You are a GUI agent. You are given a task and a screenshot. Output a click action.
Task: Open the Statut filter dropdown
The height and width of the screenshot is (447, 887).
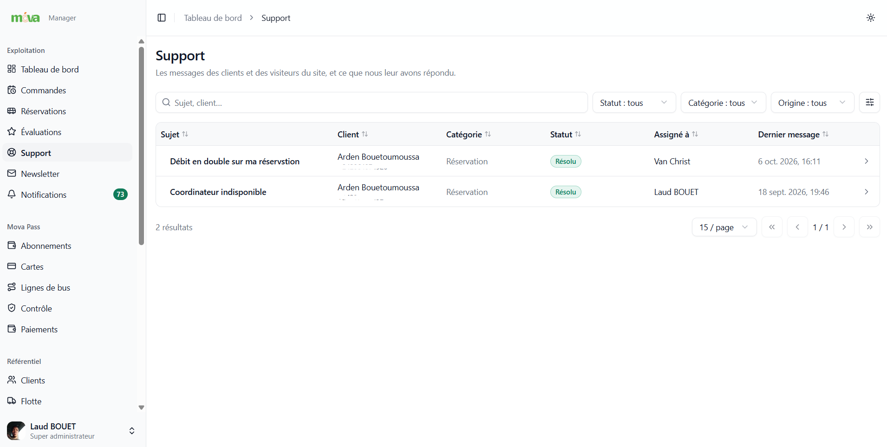(x=634, y=103)
